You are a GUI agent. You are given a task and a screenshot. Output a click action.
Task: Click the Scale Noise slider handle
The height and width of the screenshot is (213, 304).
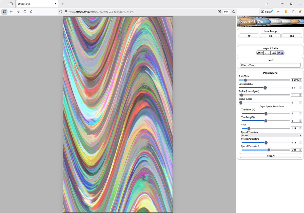tap(245, 80)
